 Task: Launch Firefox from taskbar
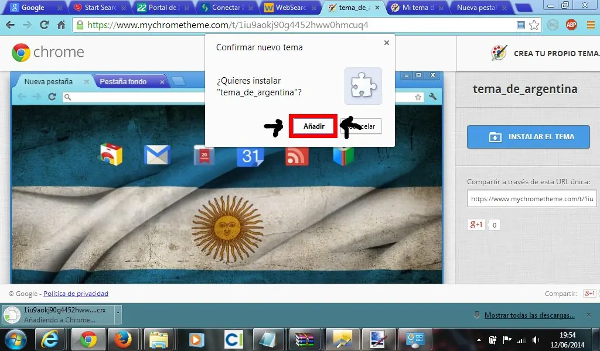123,339
